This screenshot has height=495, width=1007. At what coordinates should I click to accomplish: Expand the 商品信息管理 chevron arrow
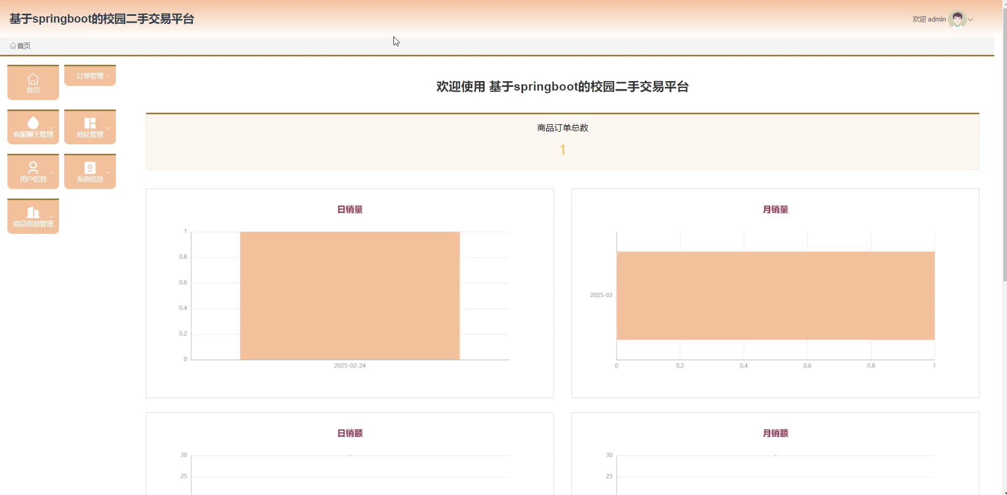(51, 217)
